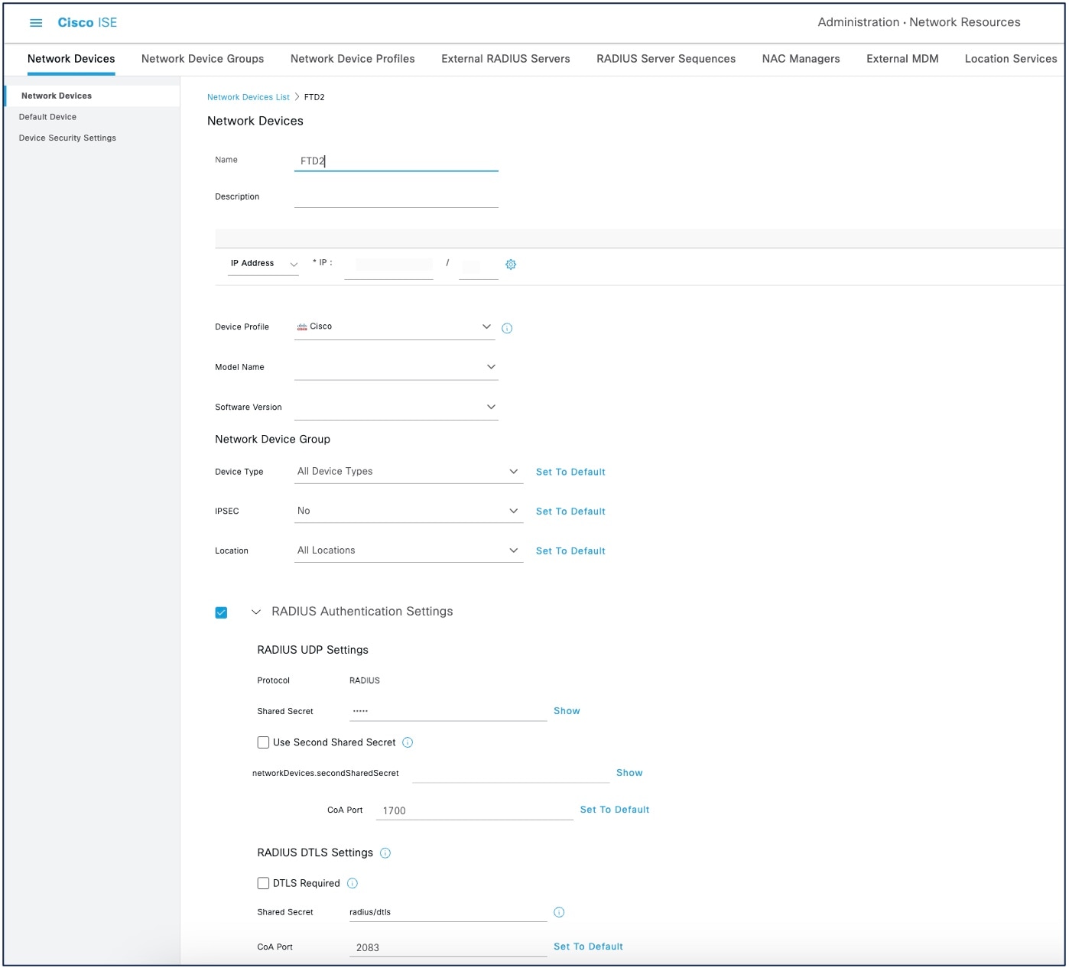Collapse the RADIUS Authentication Settings section

click(256, 612)
